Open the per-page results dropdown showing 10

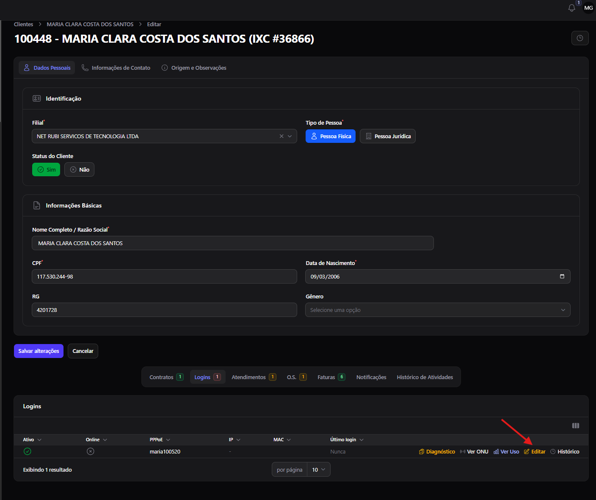click(319, 470)
